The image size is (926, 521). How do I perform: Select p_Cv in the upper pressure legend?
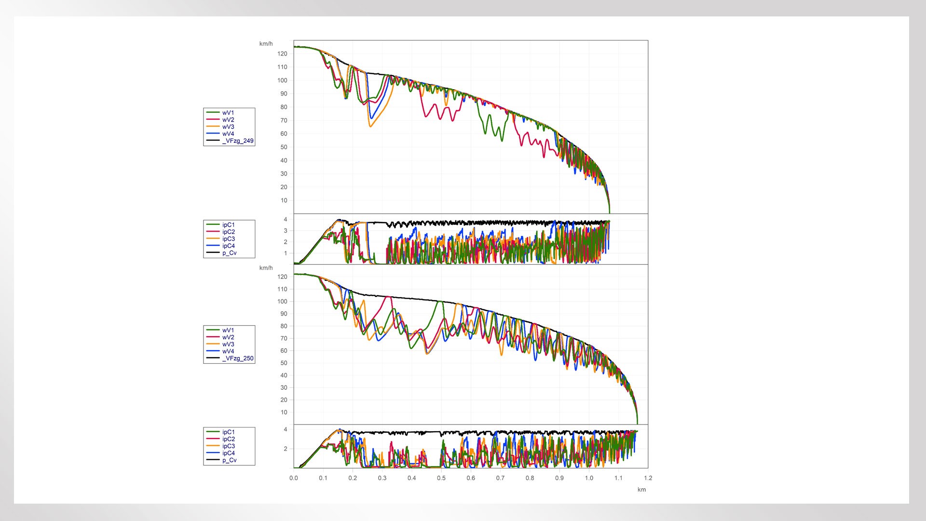tap(230, 253)
